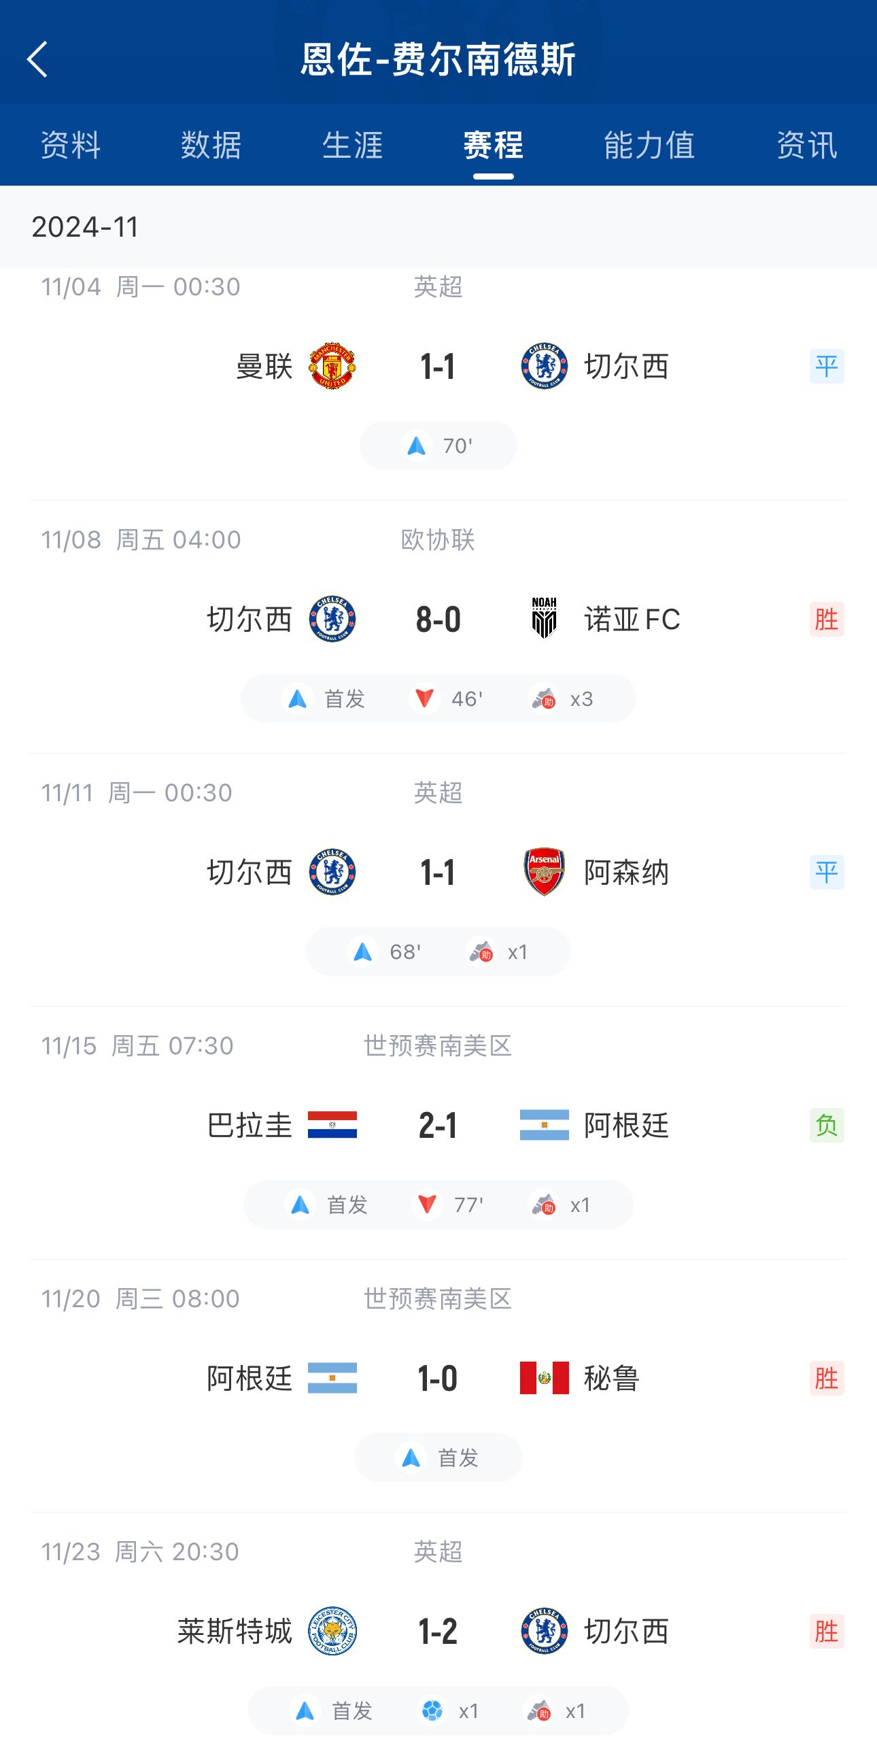
Task: Tap the Arsenal club crest
Action: (544, 872)
